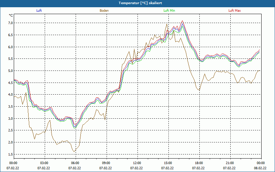Screen dimensions: 275x172
Task: Click the '7,0' temperature axis value
Action: click(x=10, y=23)
